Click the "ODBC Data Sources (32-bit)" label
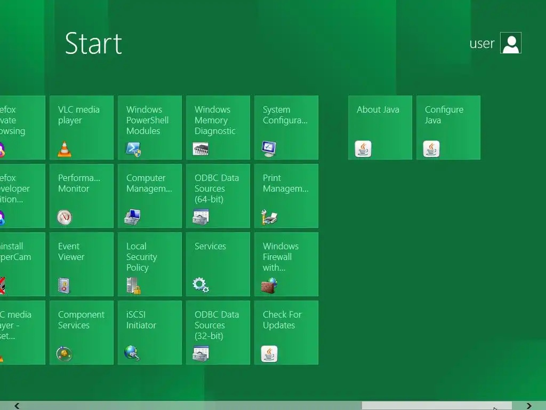 pyautogui.click(x=216, y=325)
